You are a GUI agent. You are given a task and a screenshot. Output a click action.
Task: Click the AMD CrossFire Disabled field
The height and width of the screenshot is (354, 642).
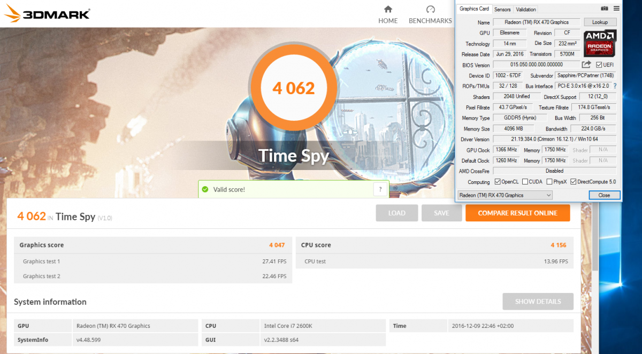[x=554, y=171]
